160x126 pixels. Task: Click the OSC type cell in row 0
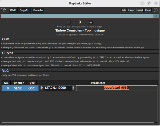tap(32, 88)
